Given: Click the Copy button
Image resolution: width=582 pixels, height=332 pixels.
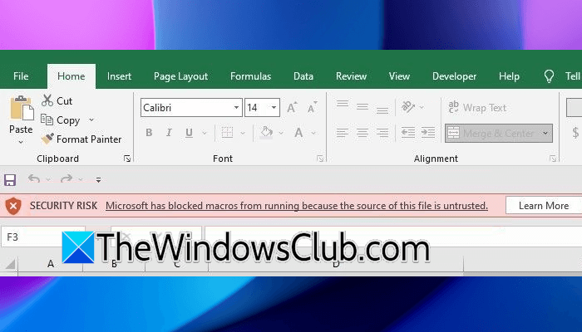Looking at the screenshot, I should (x=60, y=120).
